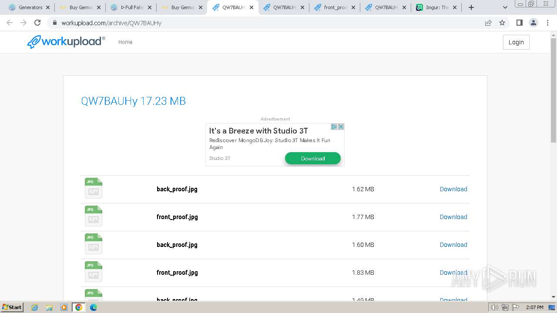
Task: Click the JPG icon of 1.62 MB file
Action: point(94,188)
